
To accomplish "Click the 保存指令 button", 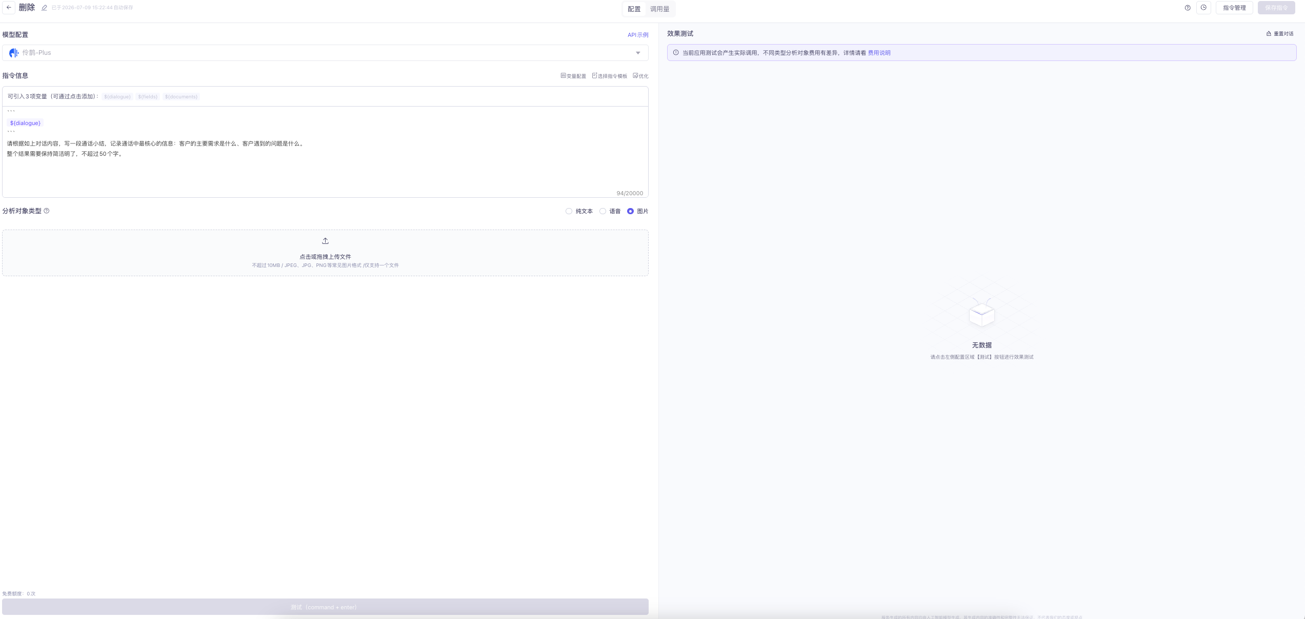I will click(x=1276, y=8).
